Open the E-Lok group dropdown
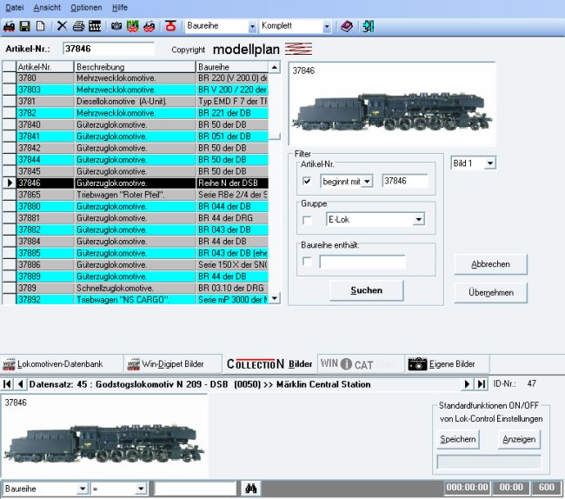565x499 pixels. click(x=418, y=219)
